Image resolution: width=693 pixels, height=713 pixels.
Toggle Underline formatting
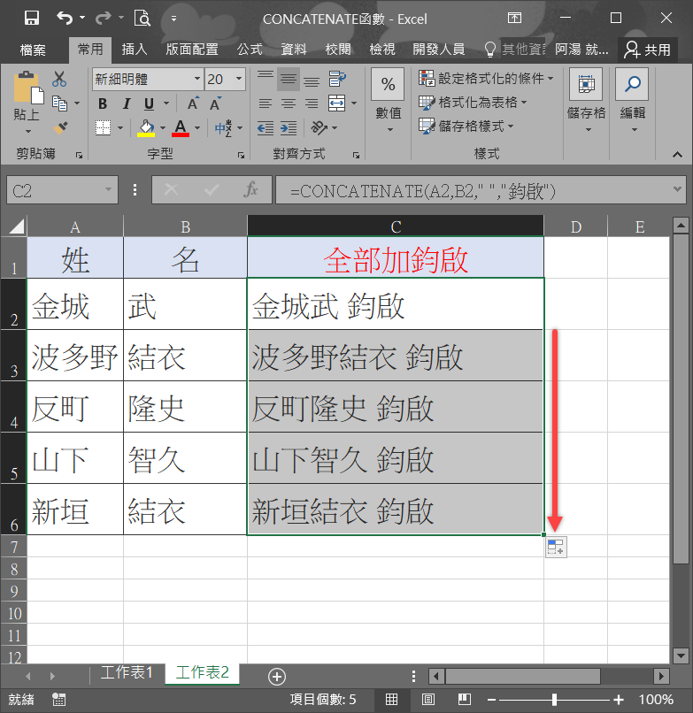pos(149,103)
